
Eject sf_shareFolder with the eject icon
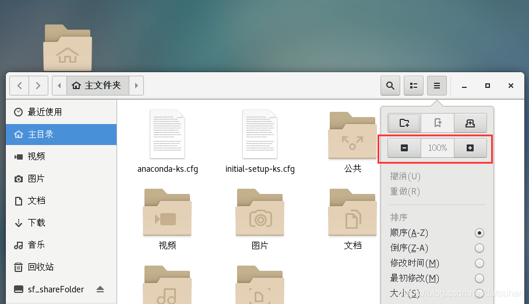[100, 289]
